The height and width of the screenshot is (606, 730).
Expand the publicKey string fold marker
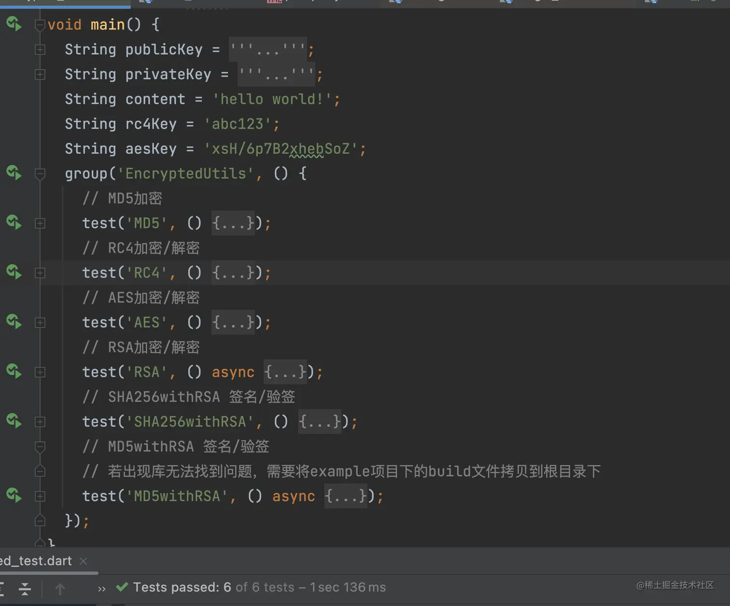pyautogui.click(x=40, y=50)
